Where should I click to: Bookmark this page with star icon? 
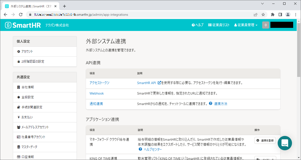coord(263,15)
